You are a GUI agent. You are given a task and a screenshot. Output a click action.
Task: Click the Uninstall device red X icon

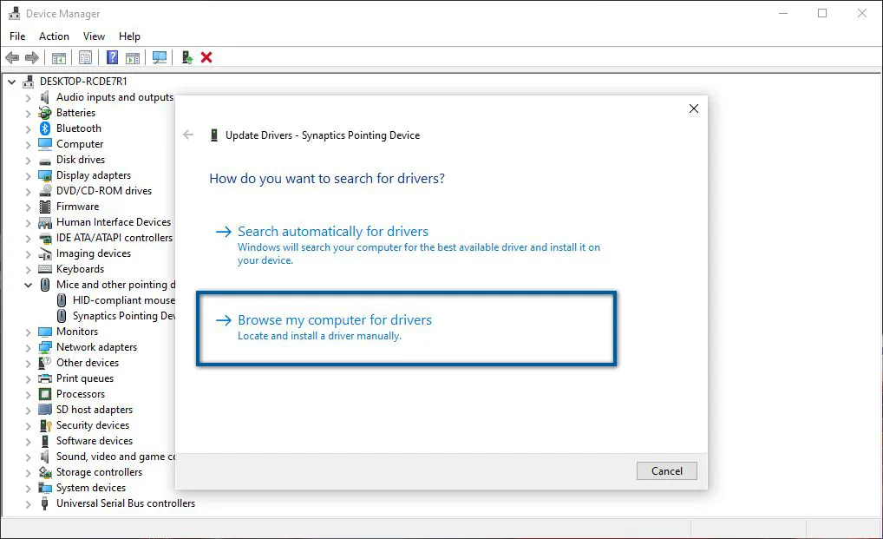(205, 57)
